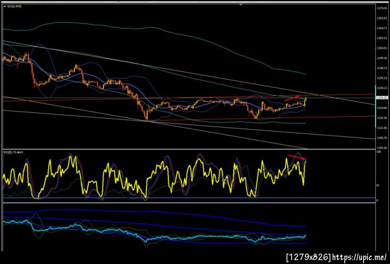Click the chart shift triangle marker at top

point(240,5)
